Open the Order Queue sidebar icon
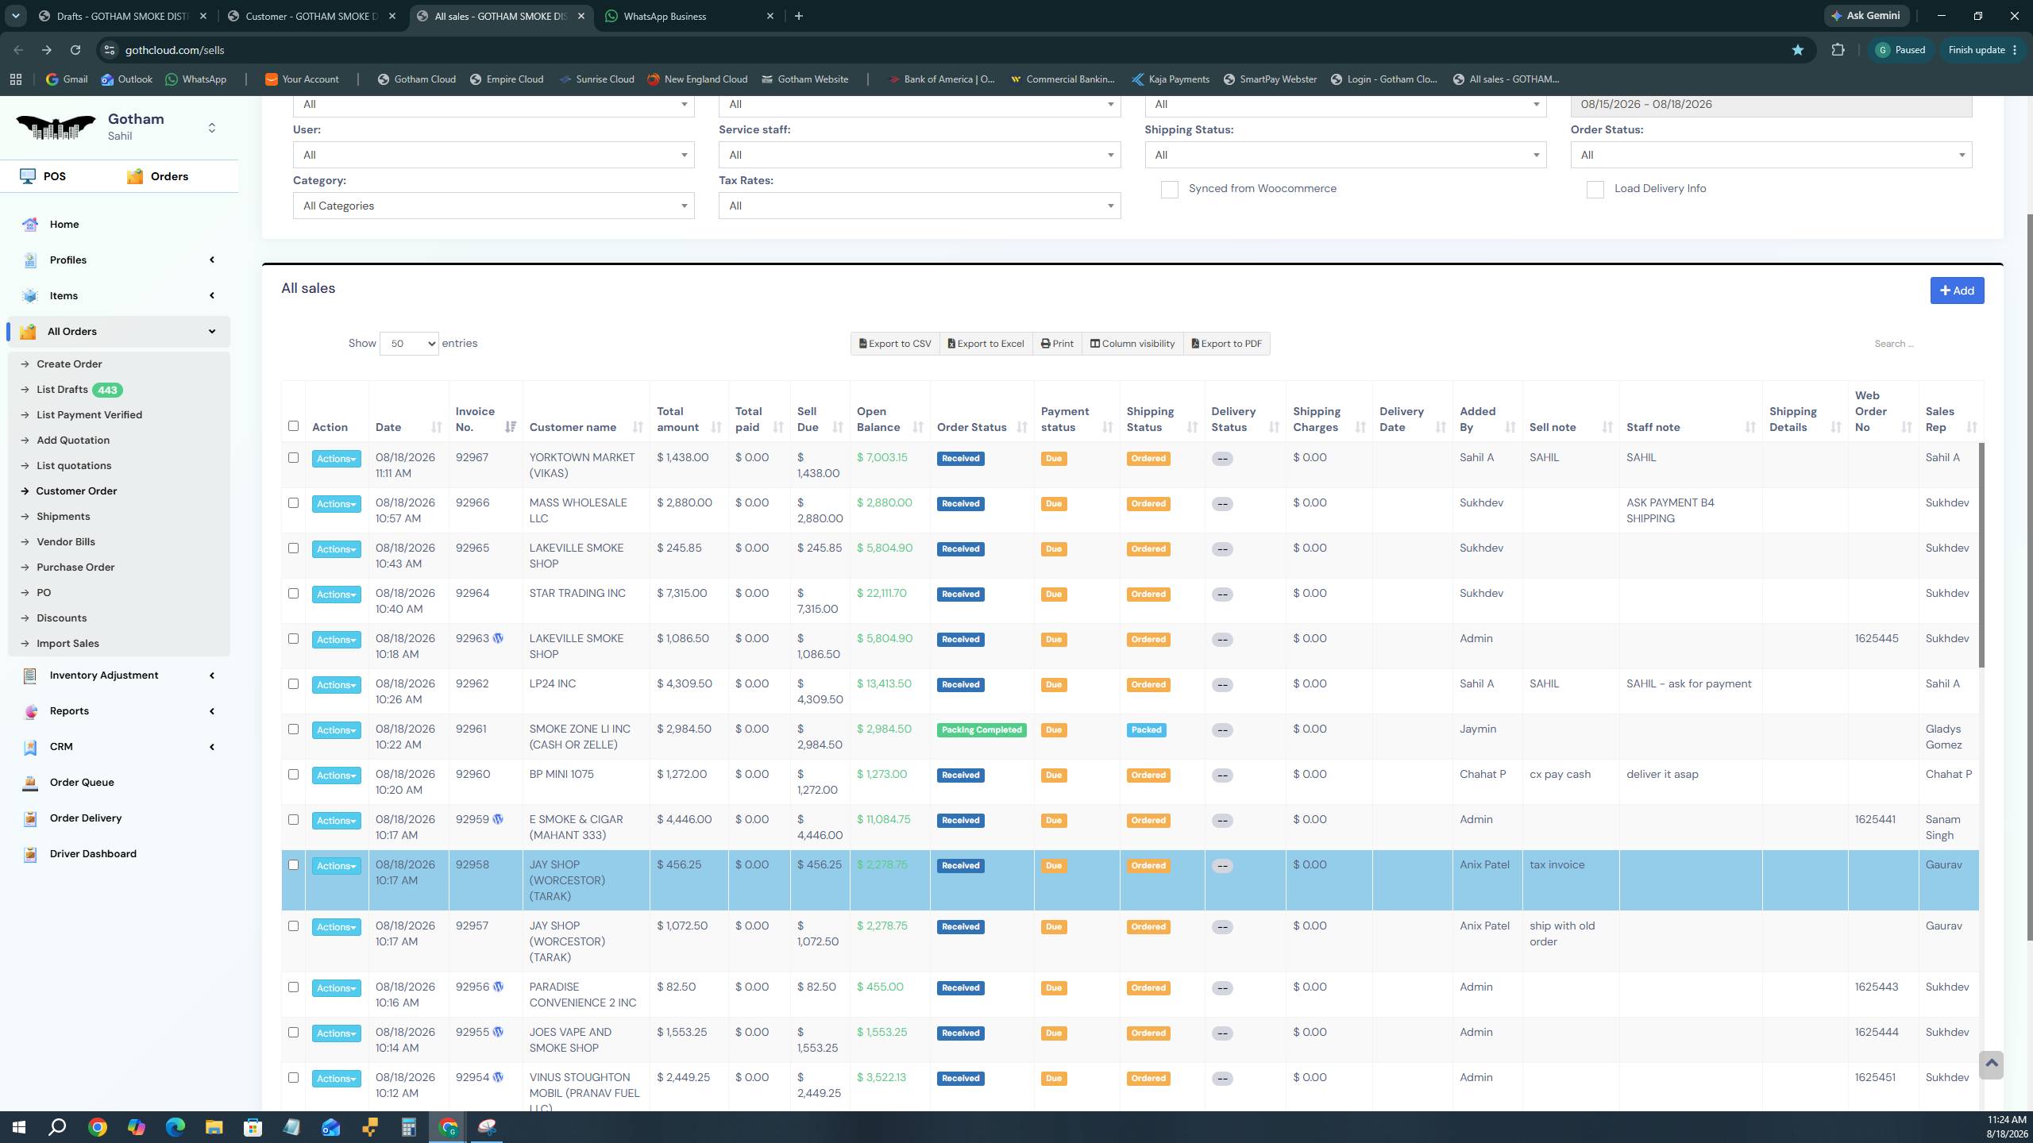 tap(30, 783)
